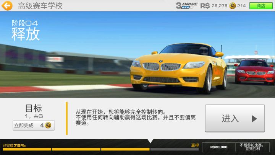Open the 3 DRIVE points indicator
This screenshot has width=275, height=155.
point(187,6)
